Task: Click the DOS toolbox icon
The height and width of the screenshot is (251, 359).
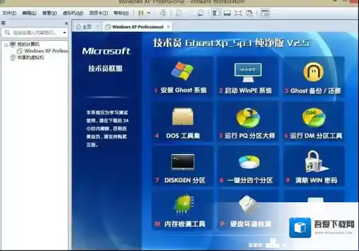Action: (x=182, y=117)
